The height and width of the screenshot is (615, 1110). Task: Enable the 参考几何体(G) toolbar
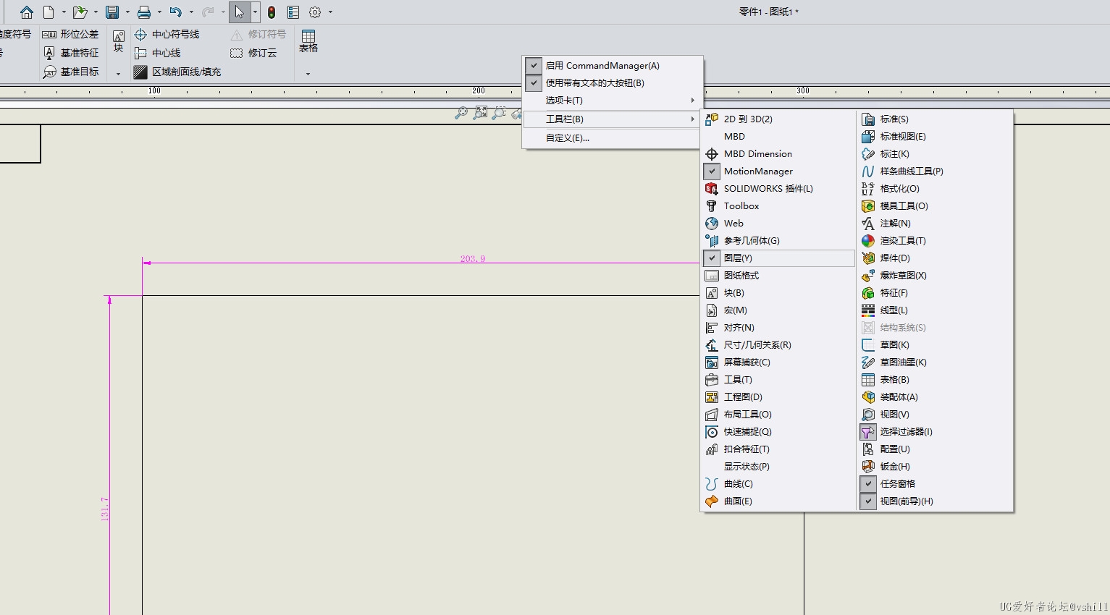pyautogui.click(x=778, y=240)
